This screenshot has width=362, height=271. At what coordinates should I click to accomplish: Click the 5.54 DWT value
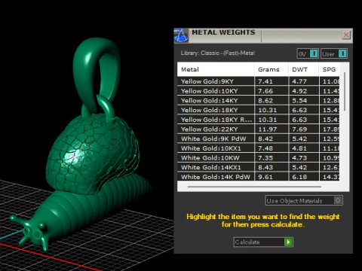click(299, 100)
